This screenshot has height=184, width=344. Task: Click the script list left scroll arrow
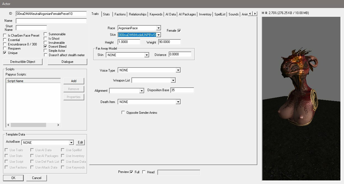click(x=8, y=125)
